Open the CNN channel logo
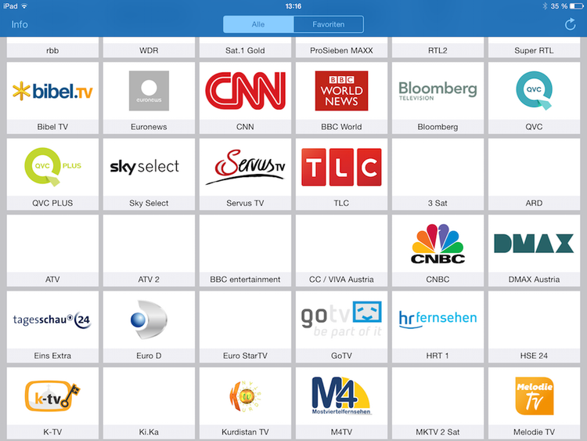The height and width of the screenshot is (441, 587). [x=245, y=90]
